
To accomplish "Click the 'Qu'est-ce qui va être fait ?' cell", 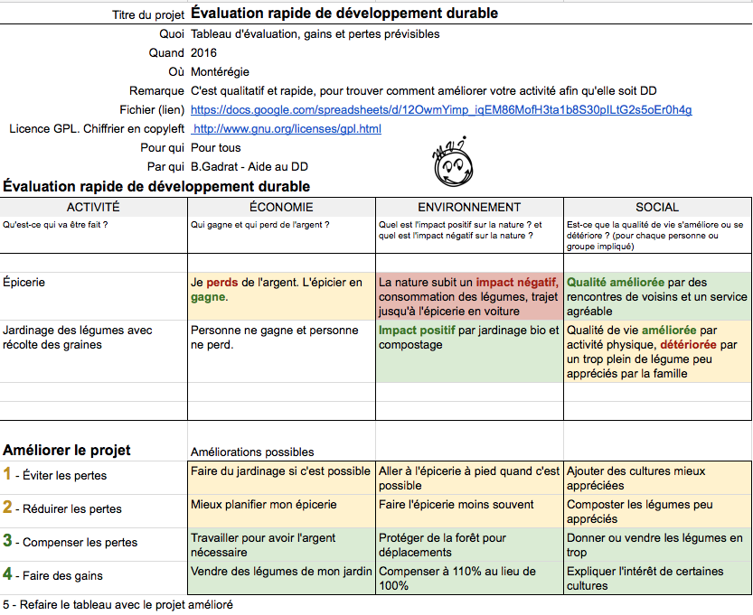I will [94, 235].
